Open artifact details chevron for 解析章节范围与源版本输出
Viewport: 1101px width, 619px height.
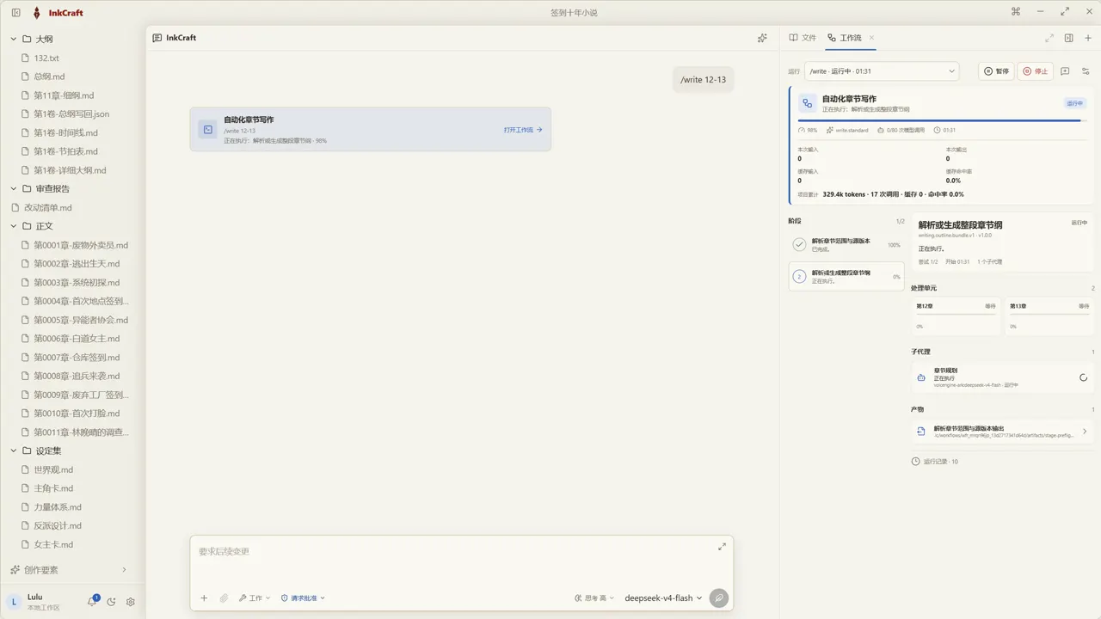[1084, 432]
